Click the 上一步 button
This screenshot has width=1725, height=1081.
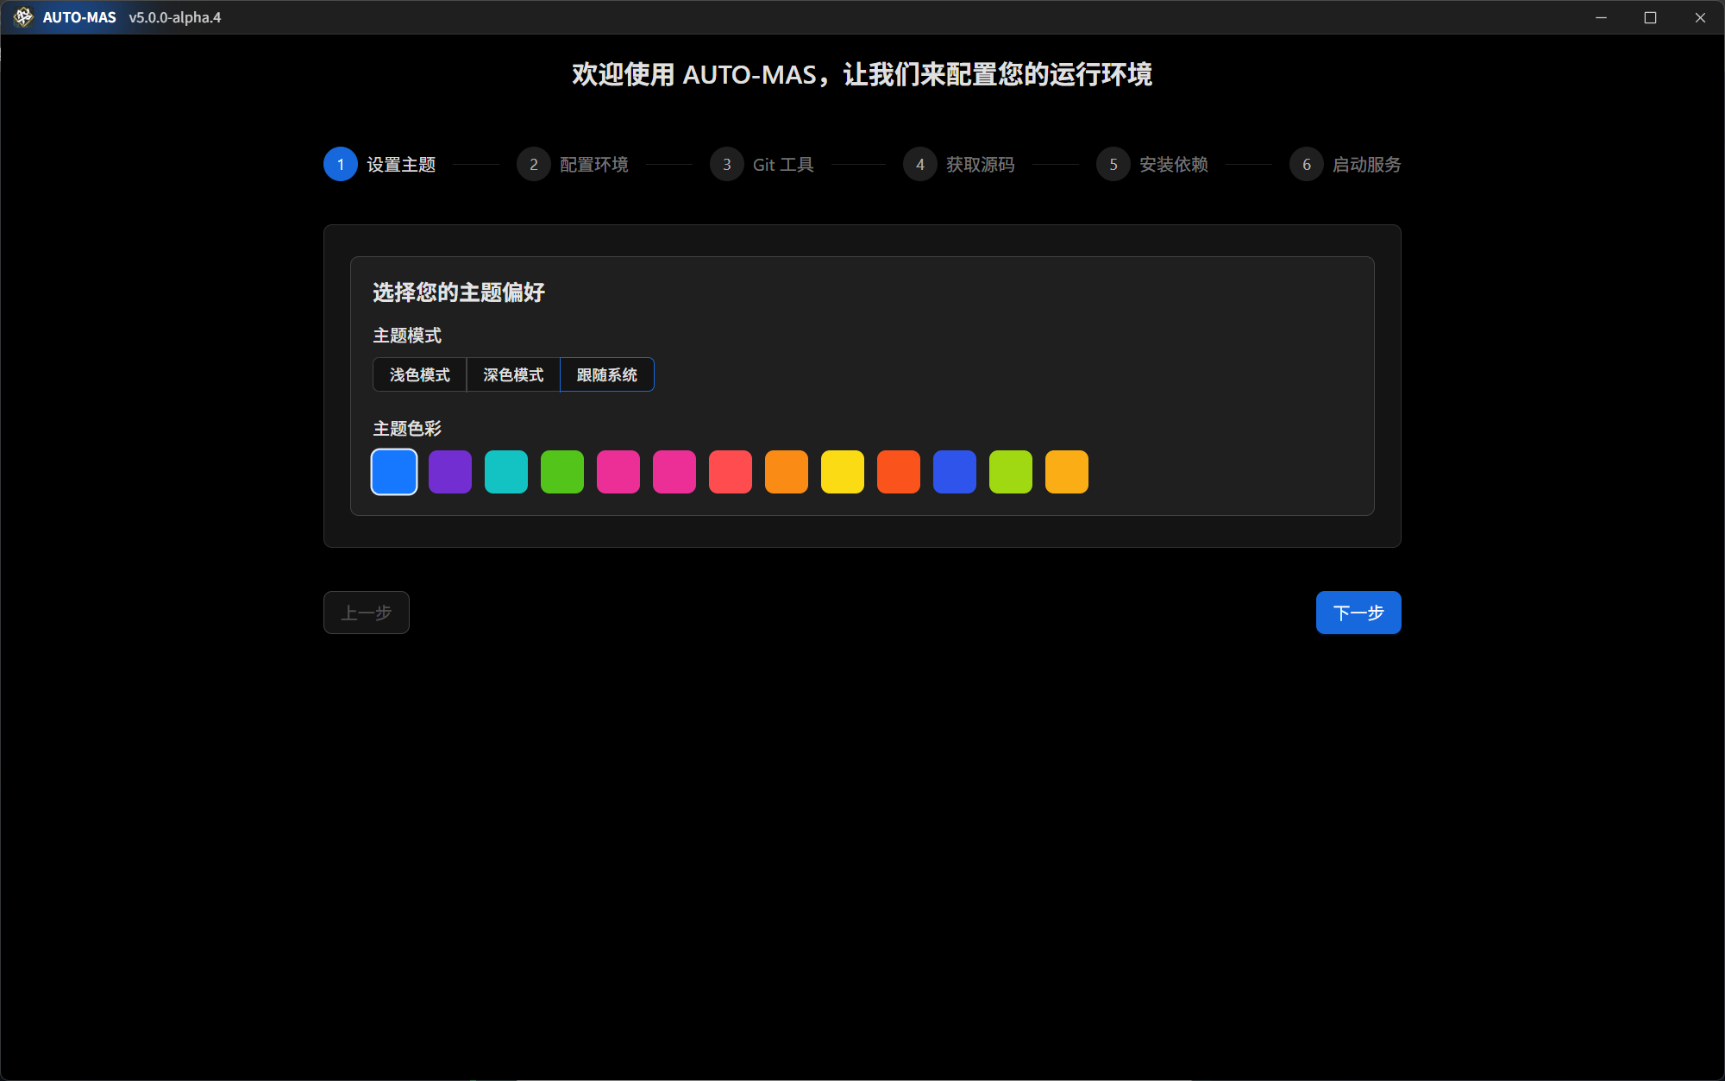[x=366, y=613]
